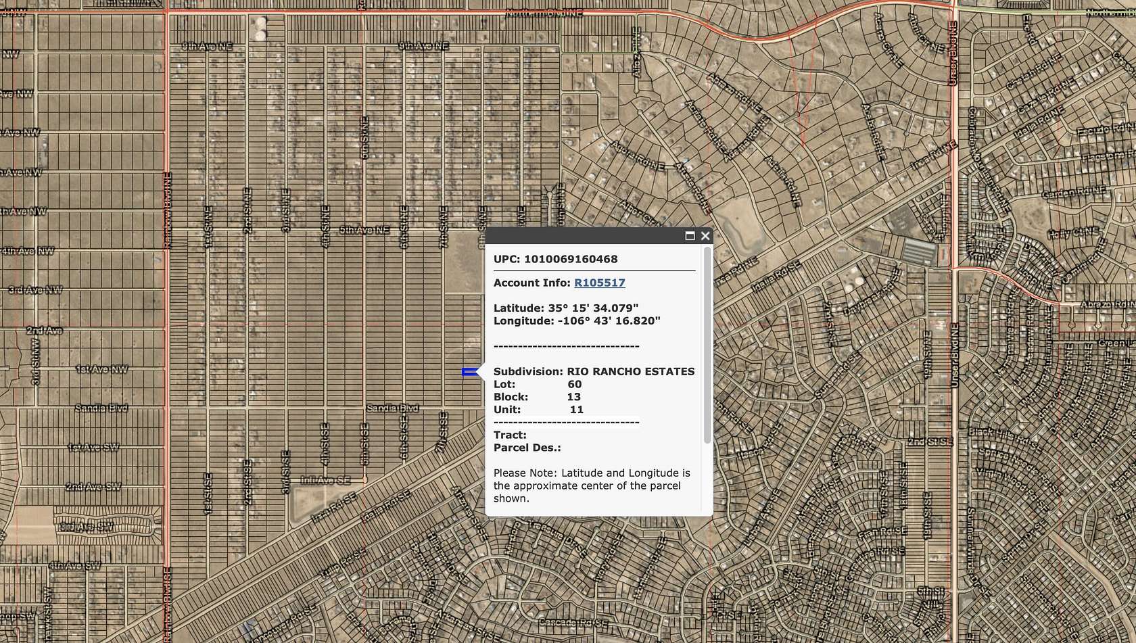
Task: Click the 4th Ave NW map label
Action: (27, 251)
